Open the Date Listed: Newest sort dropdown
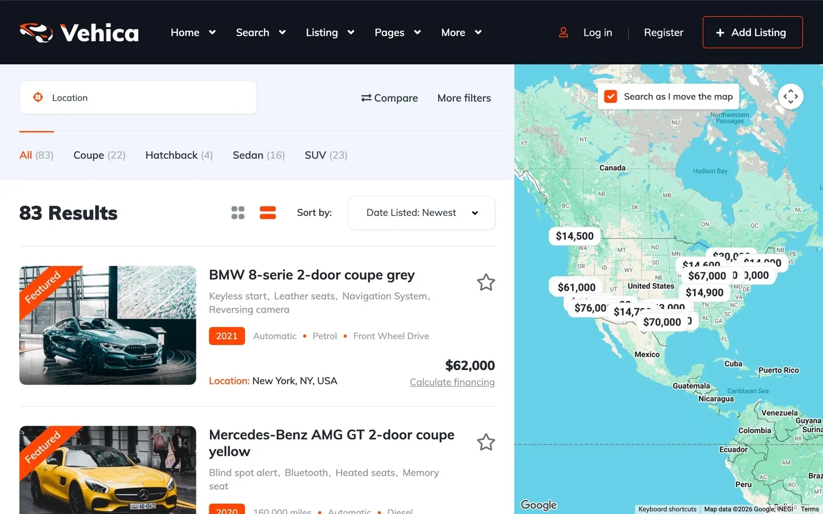The height and width of the screenshot is (514, 823). 421,213
